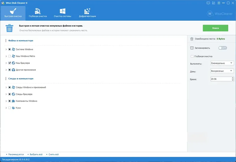Expand the Следы Windows и приложений row
The height and width of the screenshot is (162, 236).
pos(6,87)
